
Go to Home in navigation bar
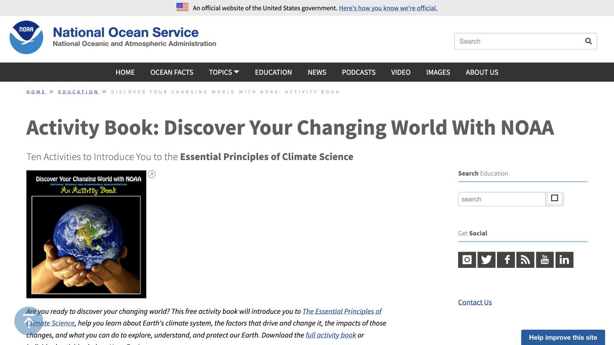pyautogui.click(x=125, y=72)
